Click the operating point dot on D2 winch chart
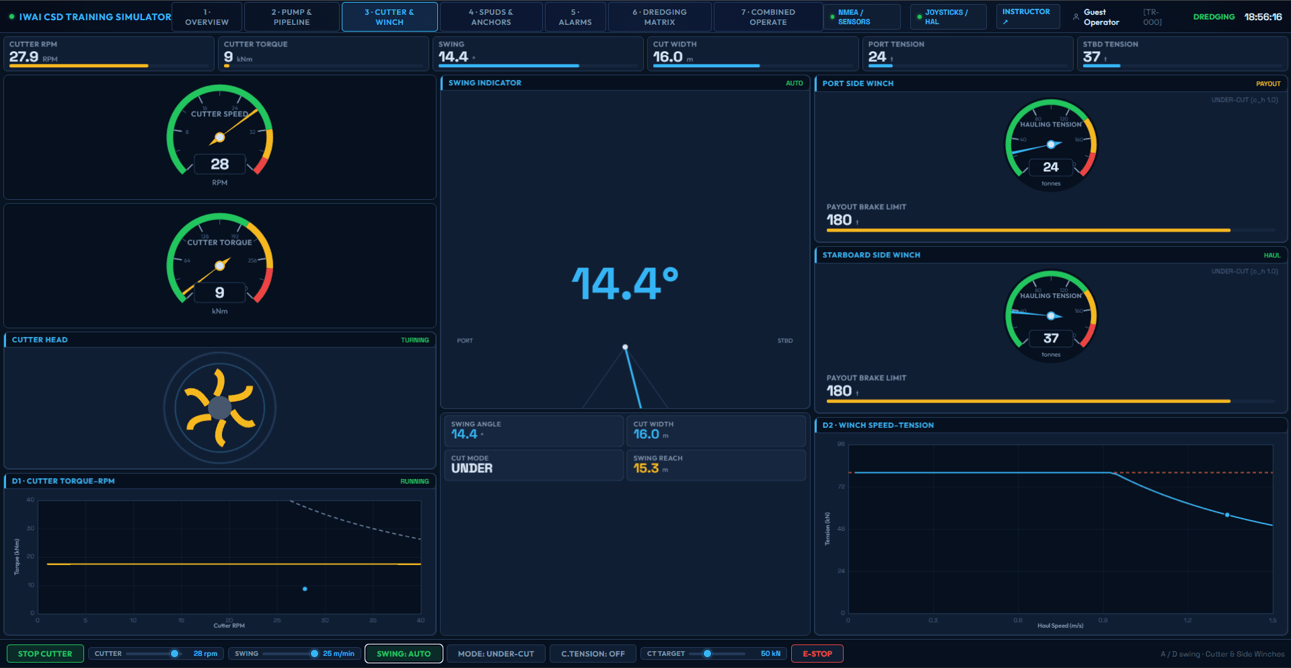The image size is (1291, 668). (1227, 515)
